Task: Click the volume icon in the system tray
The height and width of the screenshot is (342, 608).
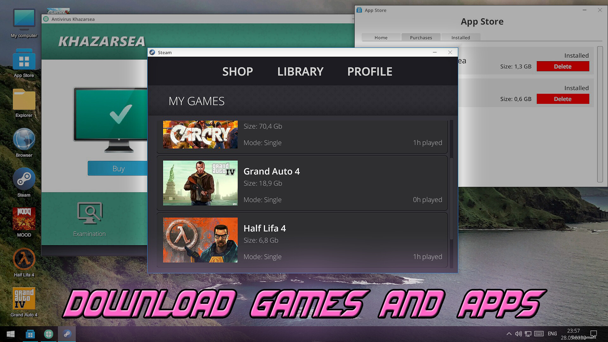Action: pyautogui.click(x=518, y=333)
